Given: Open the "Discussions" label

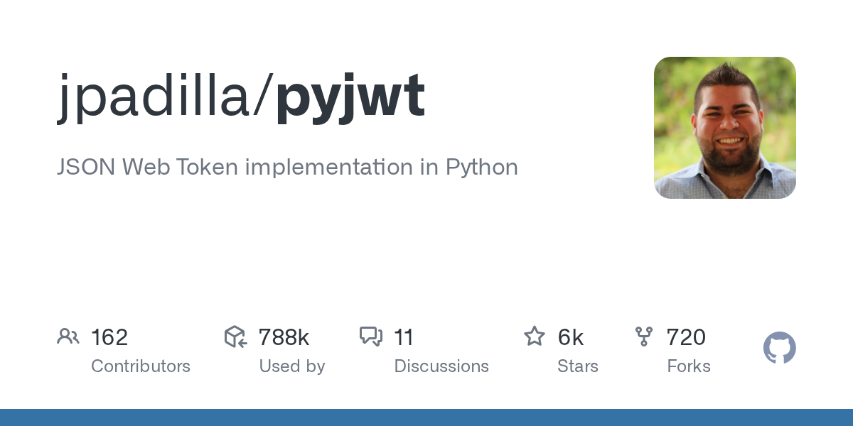Looking at the screenshot, I should tap(441, 366).
